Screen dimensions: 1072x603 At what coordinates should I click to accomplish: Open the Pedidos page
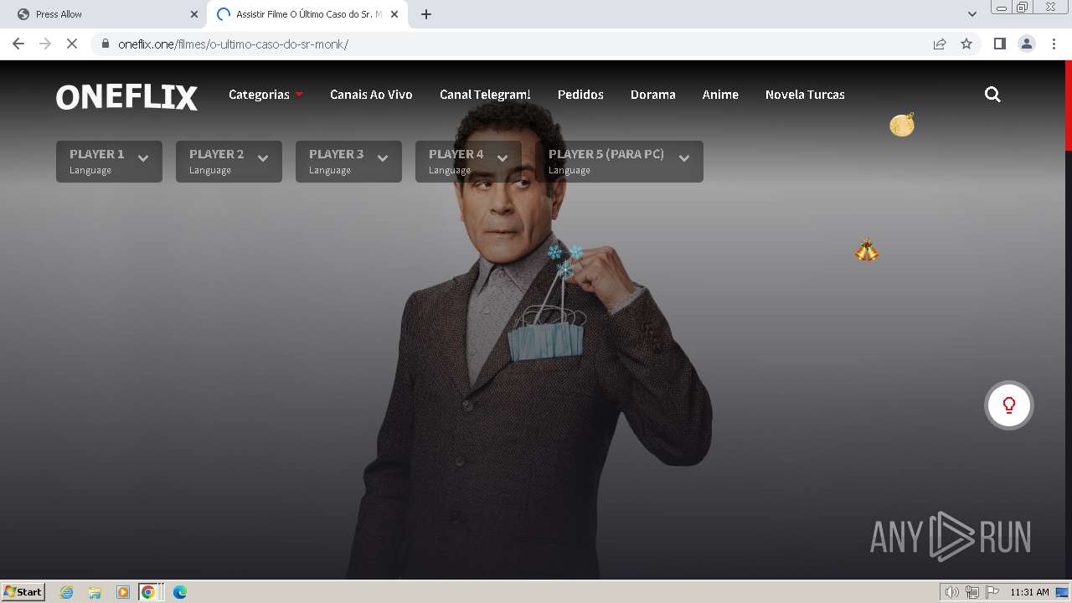click(580, 95)
